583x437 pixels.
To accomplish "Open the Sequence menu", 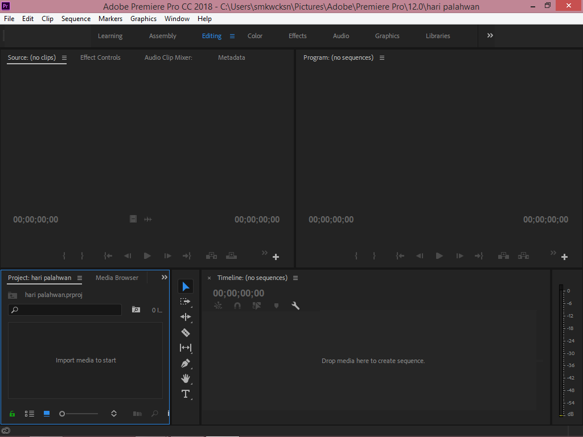I will pos(76,19).
